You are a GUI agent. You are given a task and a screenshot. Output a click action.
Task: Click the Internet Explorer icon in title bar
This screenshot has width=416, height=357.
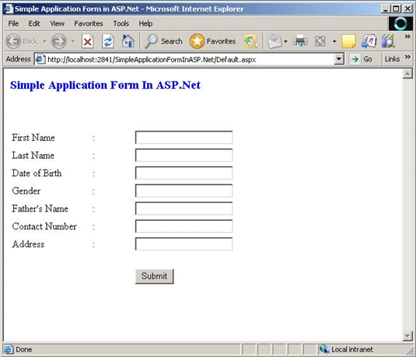[9, 9]
